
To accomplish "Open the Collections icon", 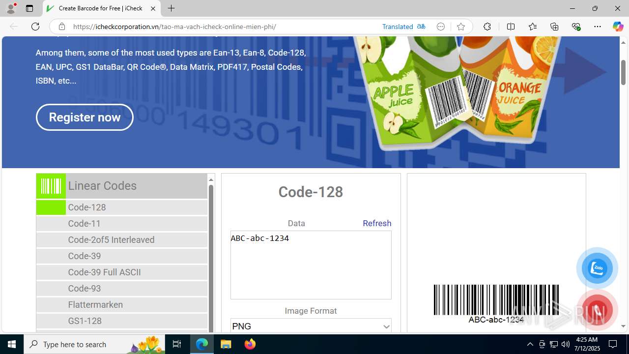I will (554, 27).
